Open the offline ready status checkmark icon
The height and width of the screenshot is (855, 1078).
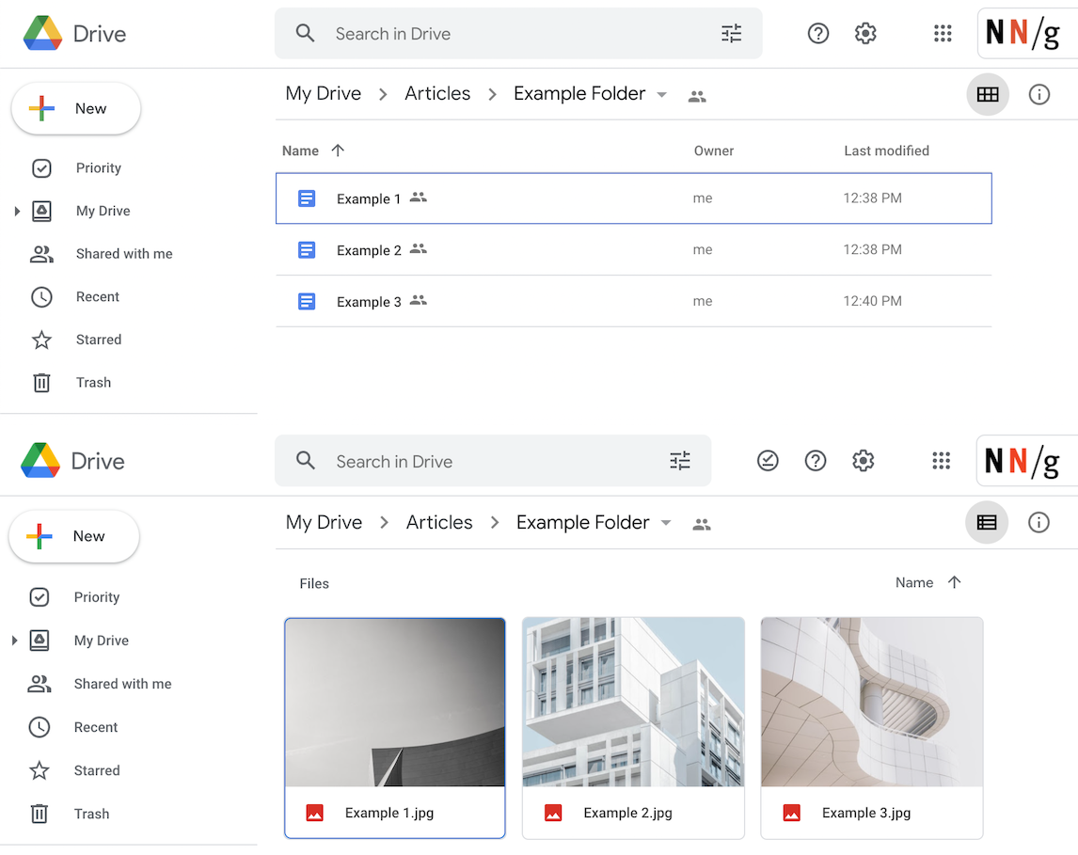[x=768, y=461]
